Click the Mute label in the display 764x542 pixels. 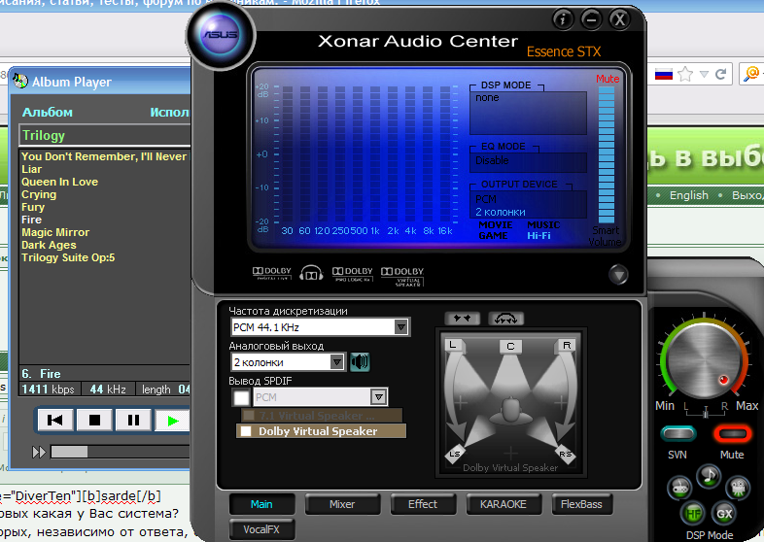(608, 79)
